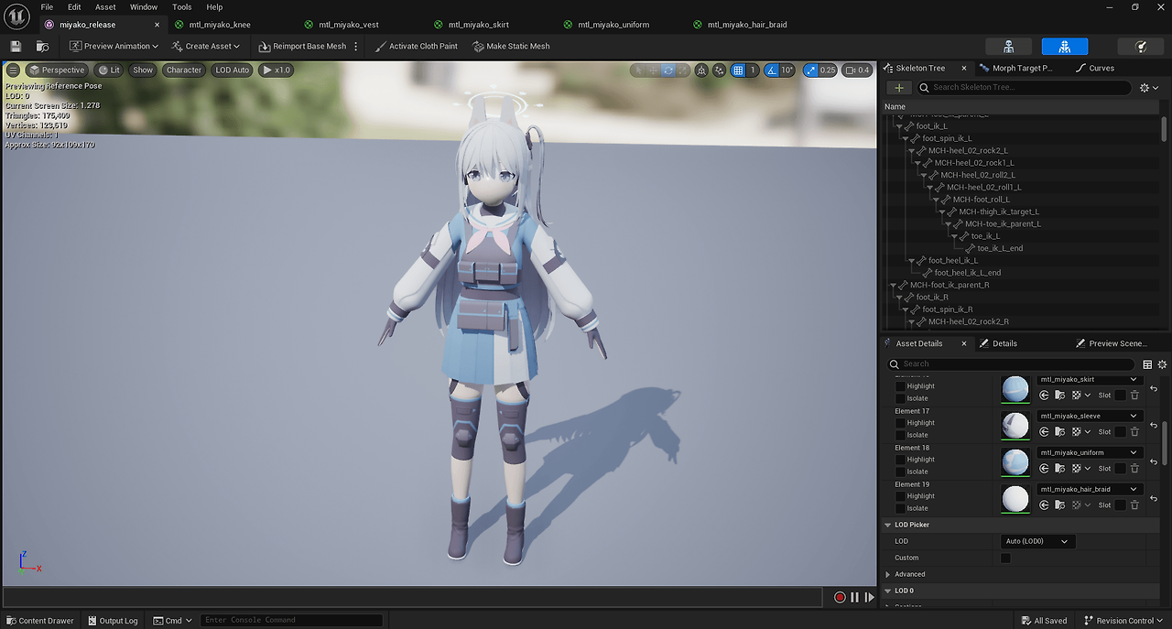This screenshot has width=1172, height=629.
Task: Click the surface snapping icon in viewport
Action: [718, 70]
